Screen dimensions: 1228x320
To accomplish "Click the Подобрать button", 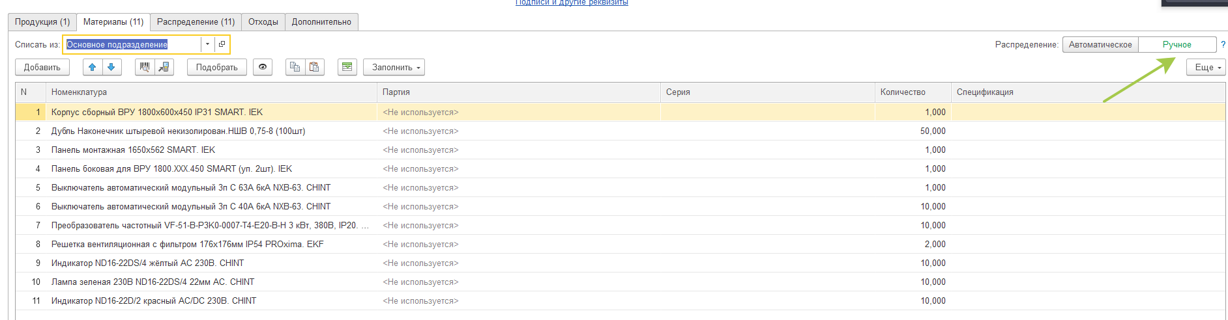I will coord(216,67).
